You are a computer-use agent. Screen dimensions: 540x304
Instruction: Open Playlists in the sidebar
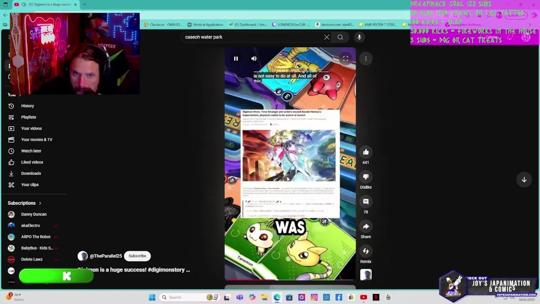[x=29, y=117]
